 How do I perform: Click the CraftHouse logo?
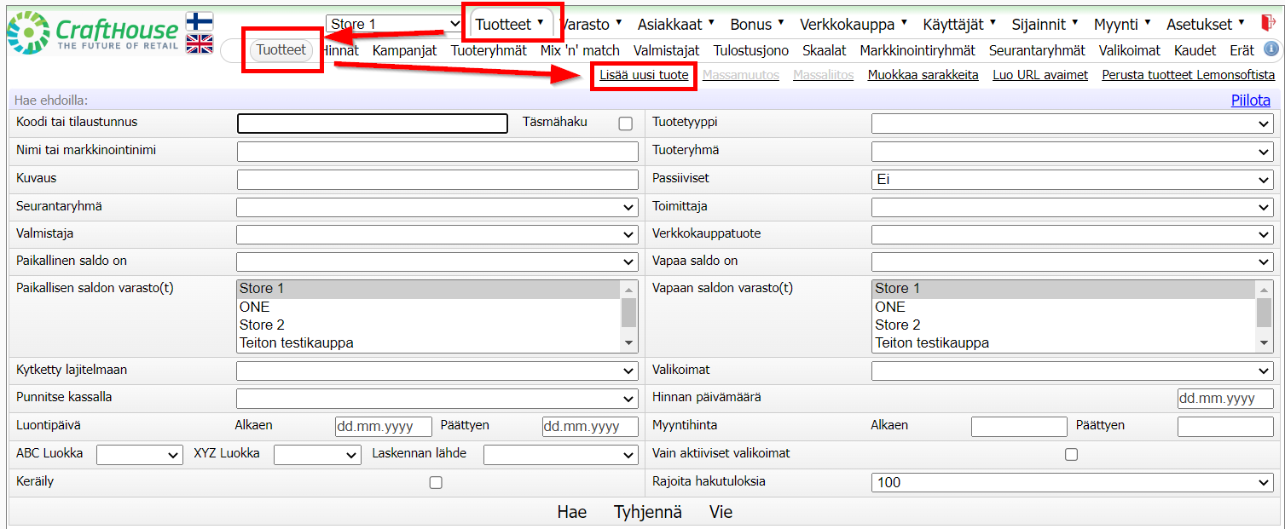point(92,32)
